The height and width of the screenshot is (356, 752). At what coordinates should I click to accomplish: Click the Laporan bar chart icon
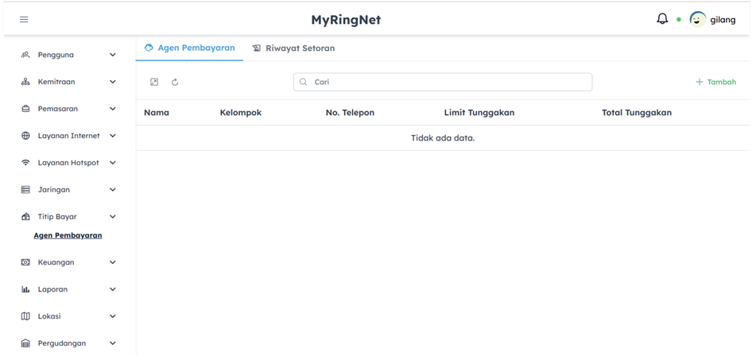click(x=25, y=289)
